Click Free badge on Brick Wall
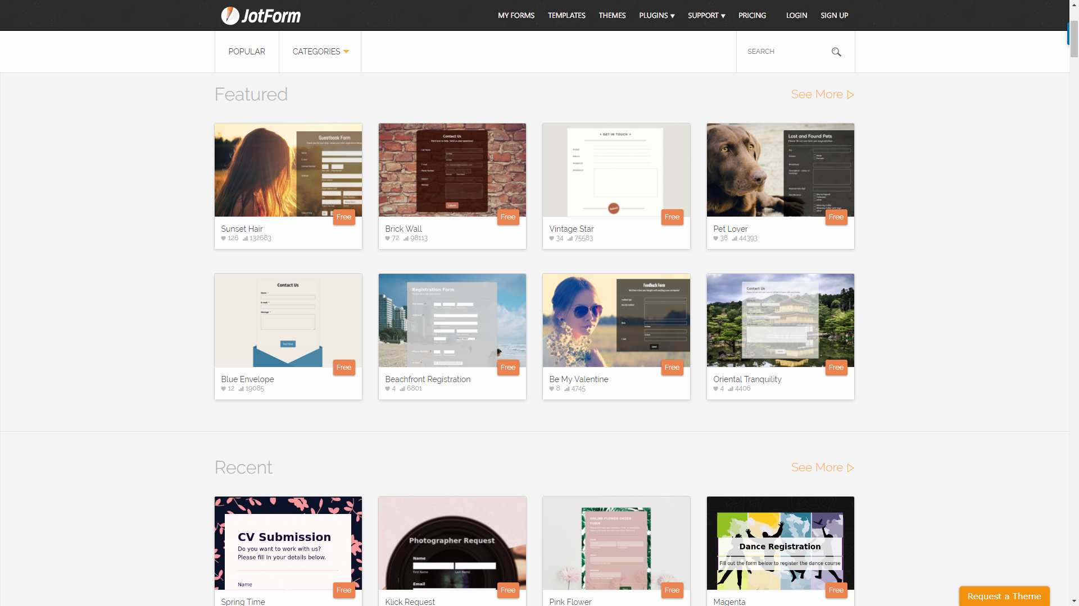Image resolution: width=1079 pixels, height=606 pixels. coord(508,217)
